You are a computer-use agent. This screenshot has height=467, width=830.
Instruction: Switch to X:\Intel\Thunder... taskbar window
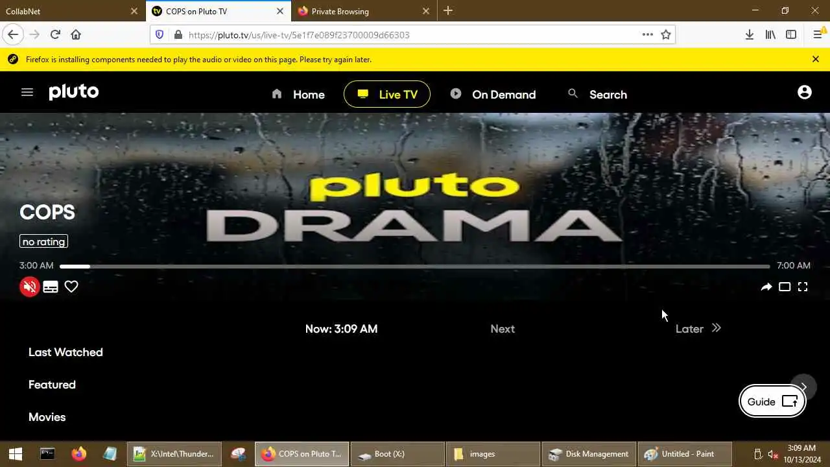pos(174,454)
